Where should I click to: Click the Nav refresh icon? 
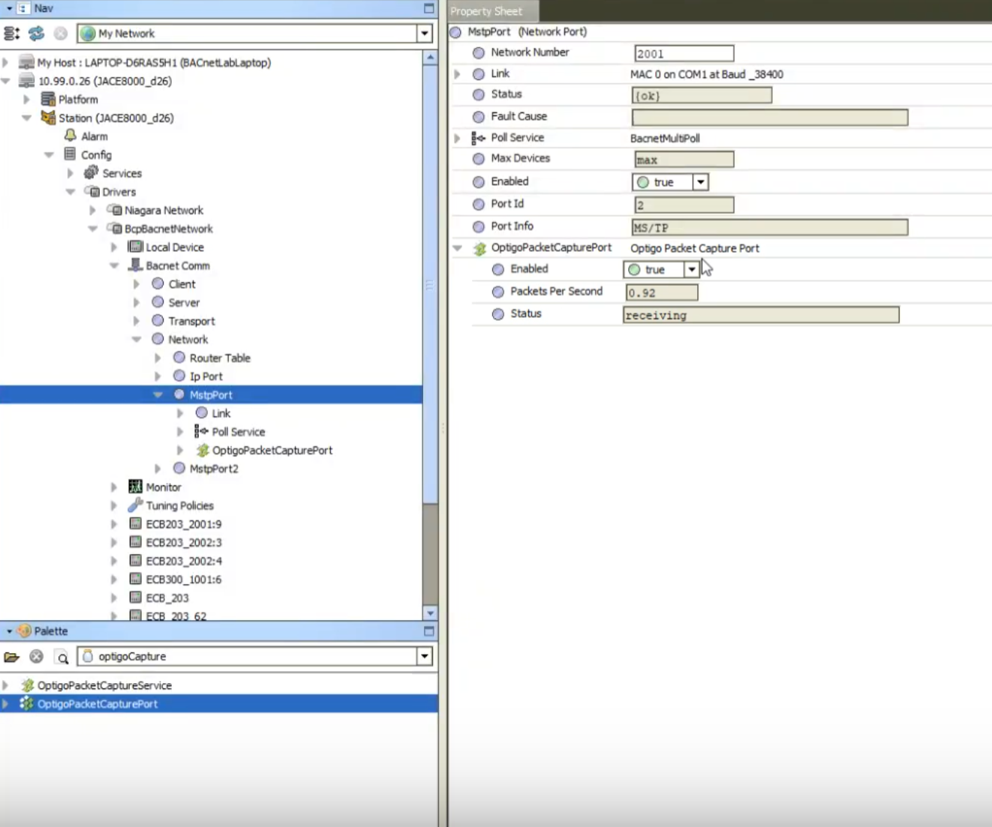36,34
